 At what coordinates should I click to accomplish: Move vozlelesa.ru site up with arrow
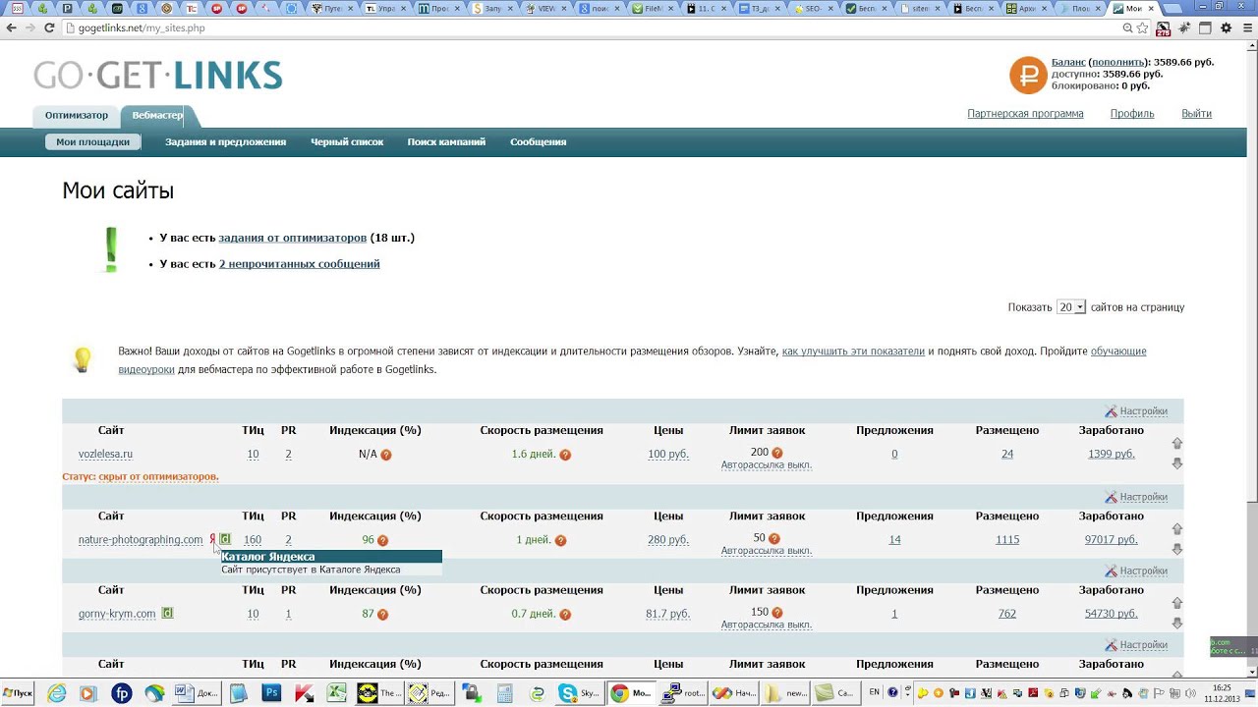(1176, 444)
